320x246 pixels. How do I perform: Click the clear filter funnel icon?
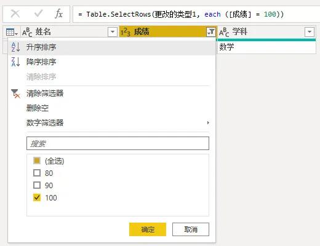click(15, 93)
